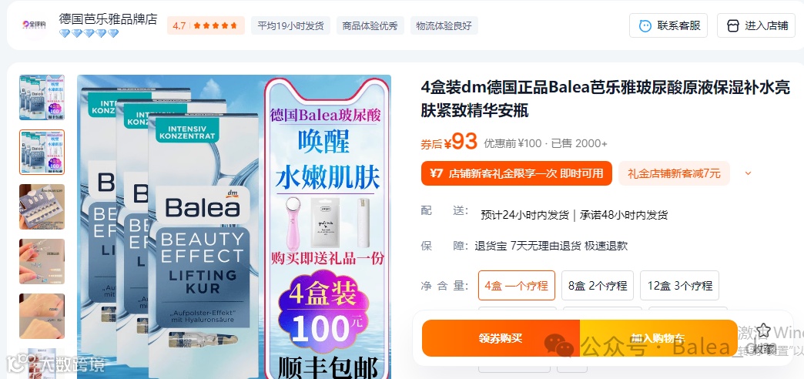804x379 pixels.
Task: Click 平均19小时发货 tag
Action: point(290,25)
